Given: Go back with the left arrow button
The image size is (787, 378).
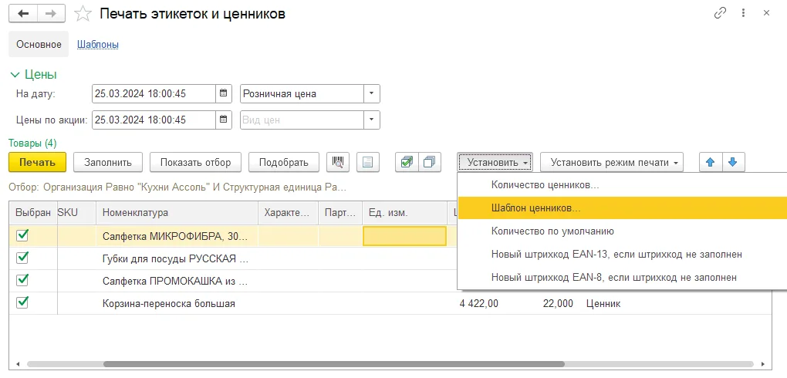Looking at the screenshot, I should point(24,14).
